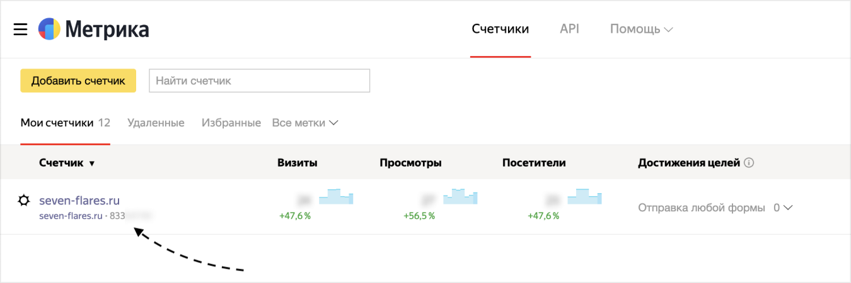Image resolution: width=851 pixels, height=283 pixels.
Task: Open the Визиты sparkline chart
Action: (x=336, y=197)
